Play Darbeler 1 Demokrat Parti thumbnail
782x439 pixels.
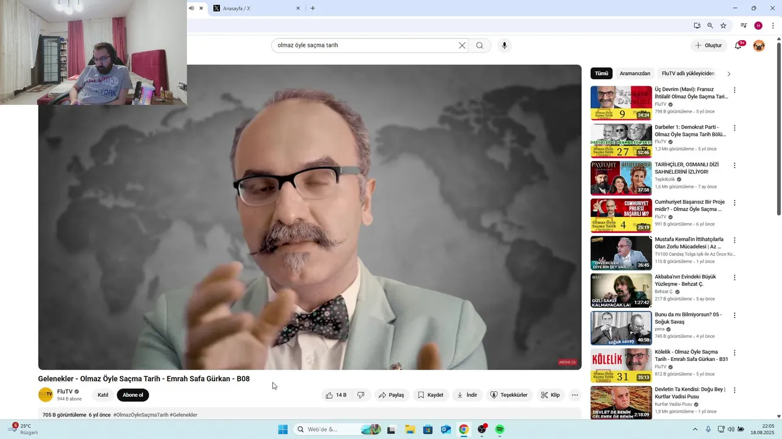[x=621, y=141]
